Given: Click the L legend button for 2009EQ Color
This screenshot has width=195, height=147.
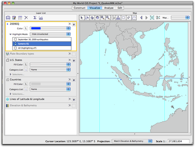Looking at the screenshot, I should pyautogui.click(x=26, y=28).
